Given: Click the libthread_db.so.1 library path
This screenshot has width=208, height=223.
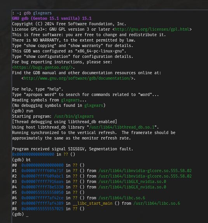Looking at the screenshot, I should click(x=122, y=127).
